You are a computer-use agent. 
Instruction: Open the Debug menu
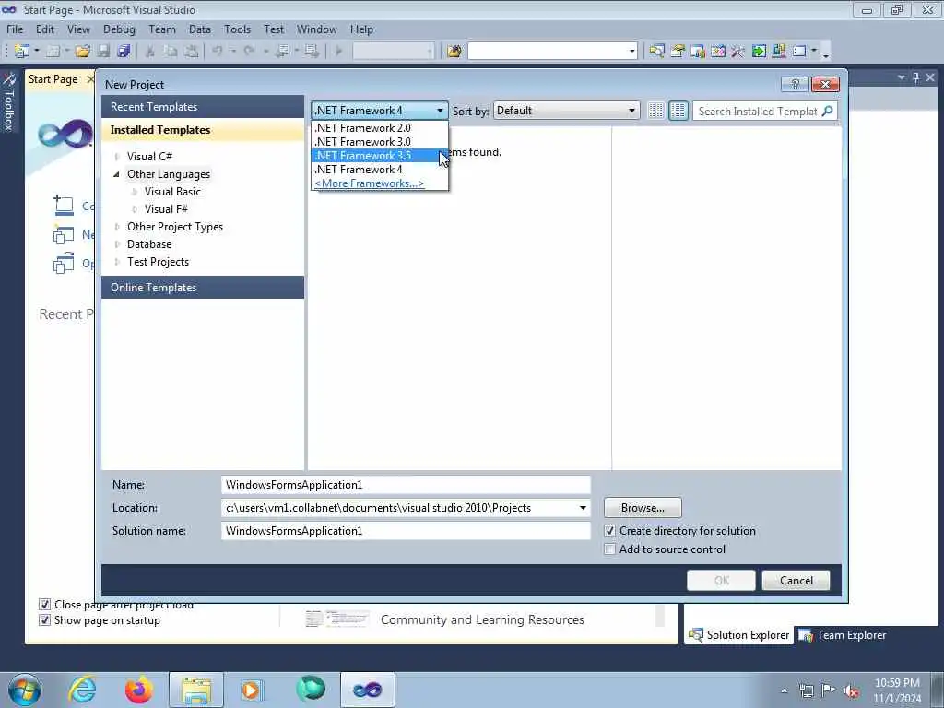pyautogui.click(x=119, y=29)
